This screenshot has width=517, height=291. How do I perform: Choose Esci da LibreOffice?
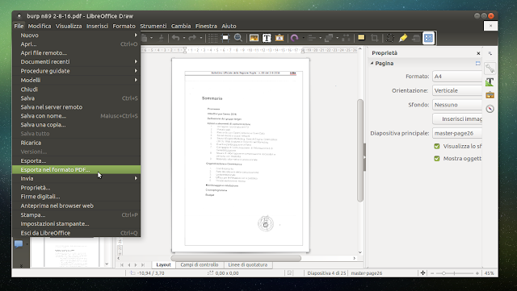77,233
